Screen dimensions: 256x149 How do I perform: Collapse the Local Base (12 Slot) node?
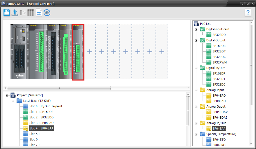pyautogui.click(x=13, y=101)
